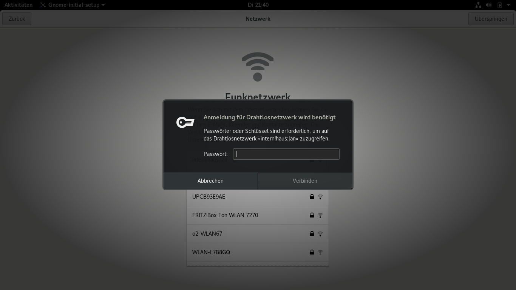Image resolution: width=516 pixels, height=290 pixels.
Task: Click the Abbrechen button in dialog
Action: [210, 181]
